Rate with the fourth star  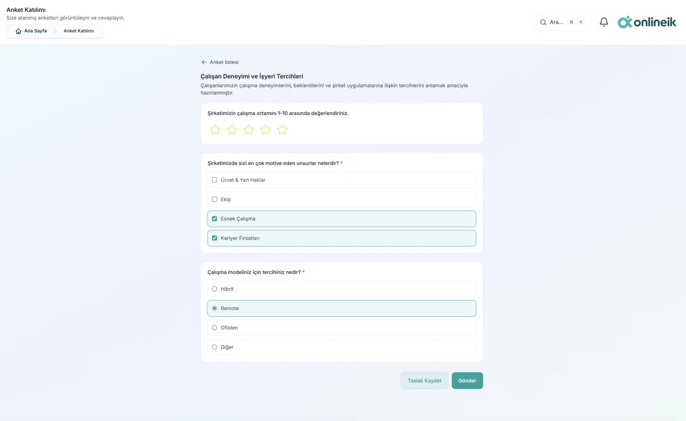[265, 130]
